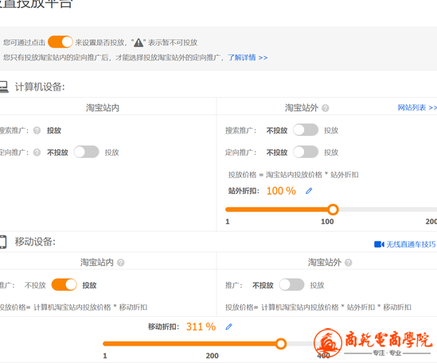Click the computer device icon beside 计算机设备
This screenshot has width=437, height=363.
pos(4,87)
